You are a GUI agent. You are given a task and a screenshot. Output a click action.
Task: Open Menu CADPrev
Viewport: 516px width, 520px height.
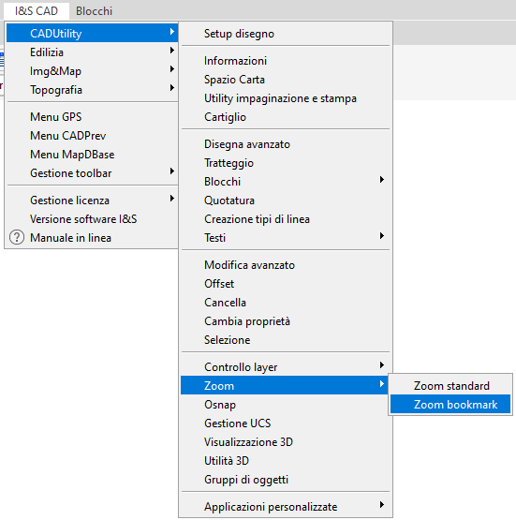coord(92,135)
